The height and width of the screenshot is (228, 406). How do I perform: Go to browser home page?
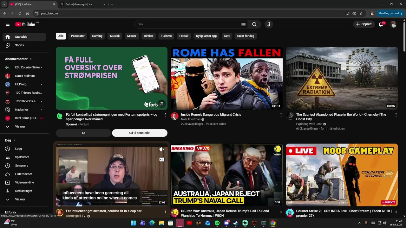pos(28,13)
